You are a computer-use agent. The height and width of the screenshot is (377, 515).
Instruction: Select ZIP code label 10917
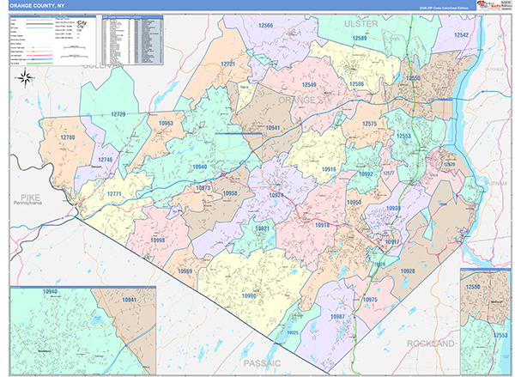pyautogui.click(x=392, y=242)
